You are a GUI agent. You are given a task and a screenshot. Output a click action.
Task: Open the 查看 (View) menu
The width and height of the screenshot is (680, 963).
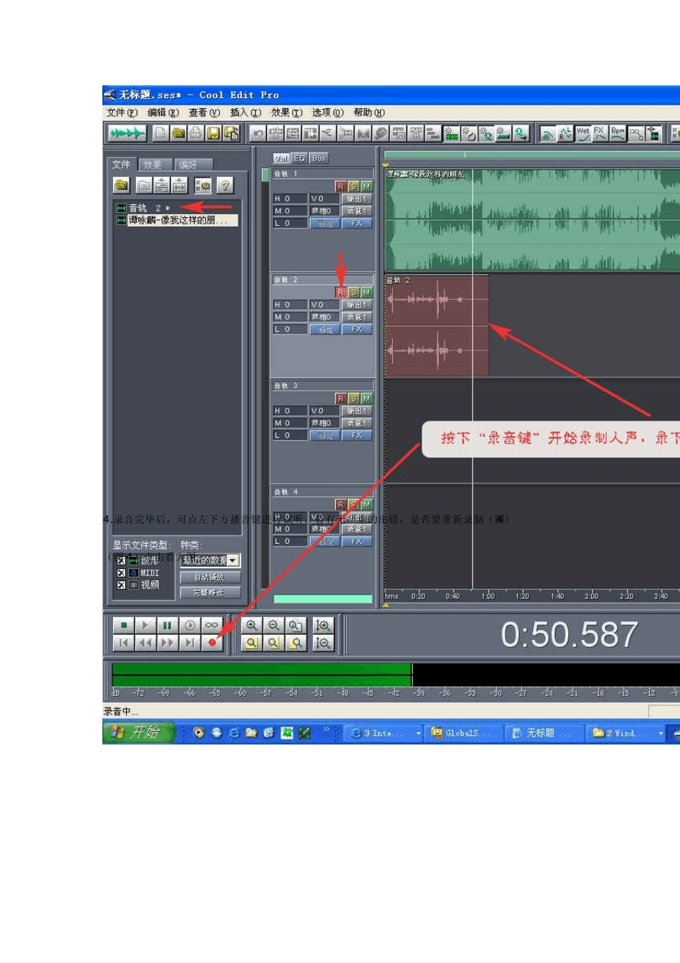tap(204, 112)
